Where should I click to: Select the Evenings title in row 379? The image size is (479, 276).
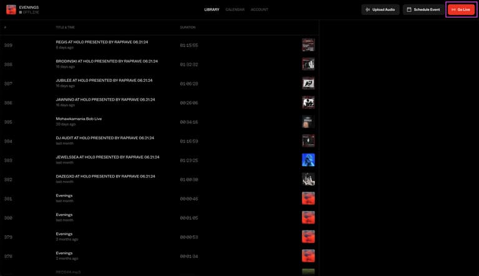point(64,234)
